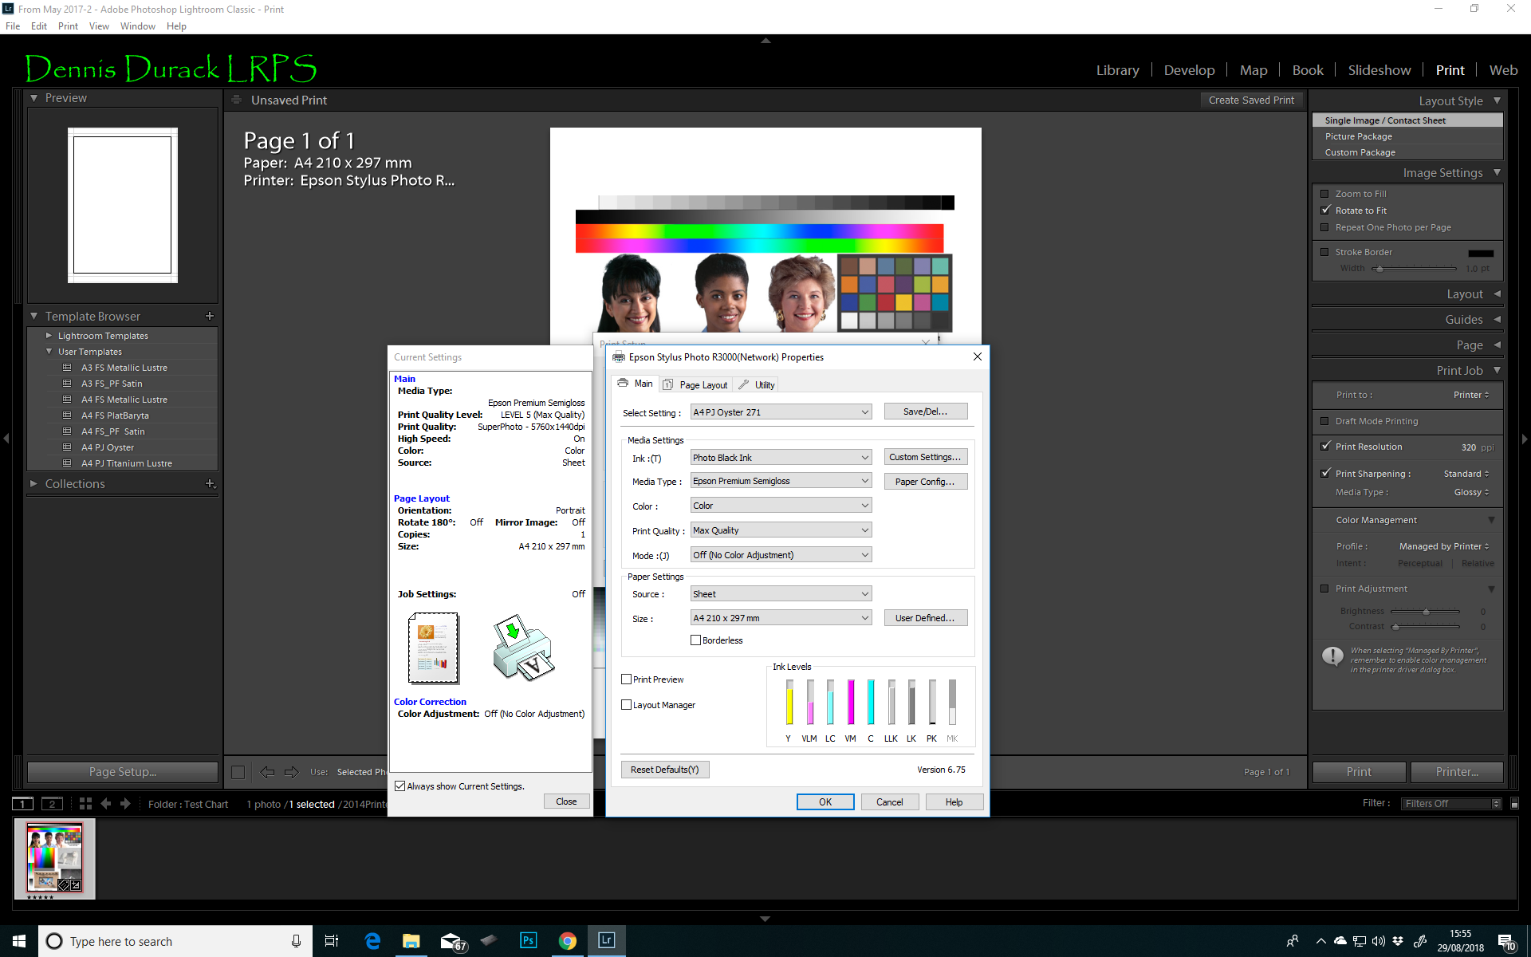
Task: Enable Print Preview in Epson dialog
Action: (626, 679)
